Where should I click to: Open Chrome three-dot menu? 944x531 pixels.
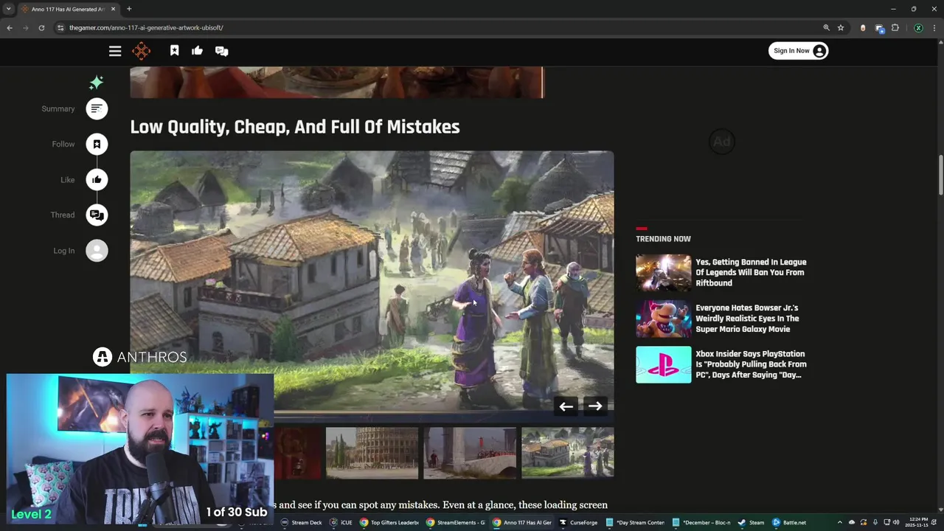coord(934,28)
